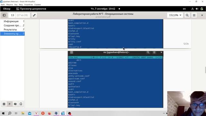Open Windows taskbar search
This screenshot has width=206, height=116.
click(10, 113)
